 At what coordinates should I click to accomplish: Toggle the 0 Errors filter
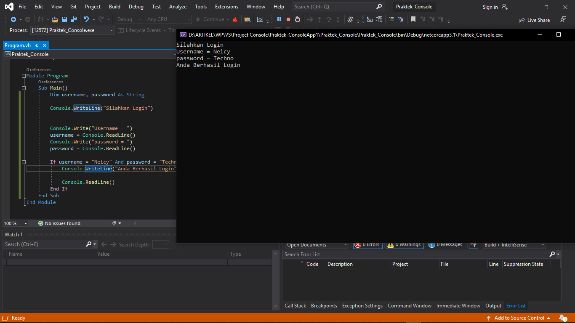click(367, 245)
